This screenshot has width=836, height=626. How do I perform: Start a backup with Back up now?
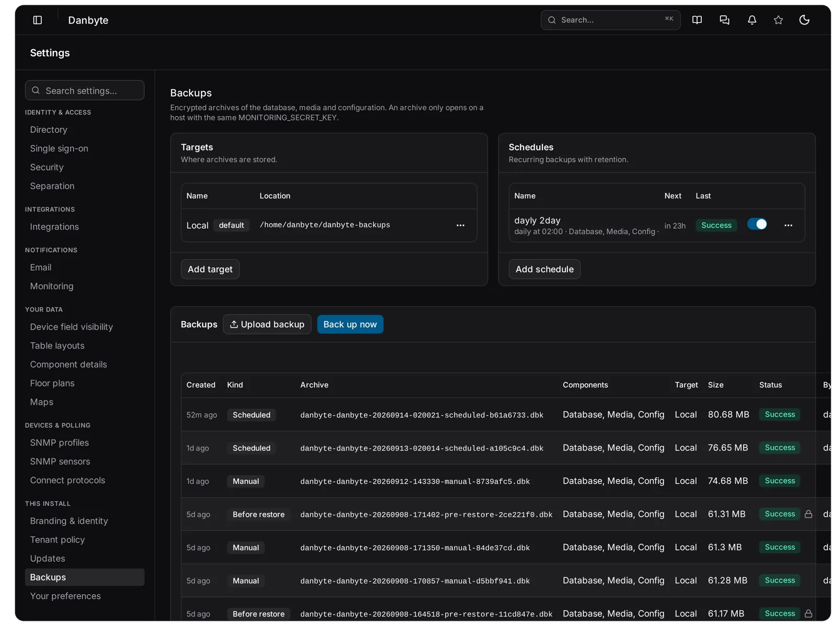click(x=350, y=324)
